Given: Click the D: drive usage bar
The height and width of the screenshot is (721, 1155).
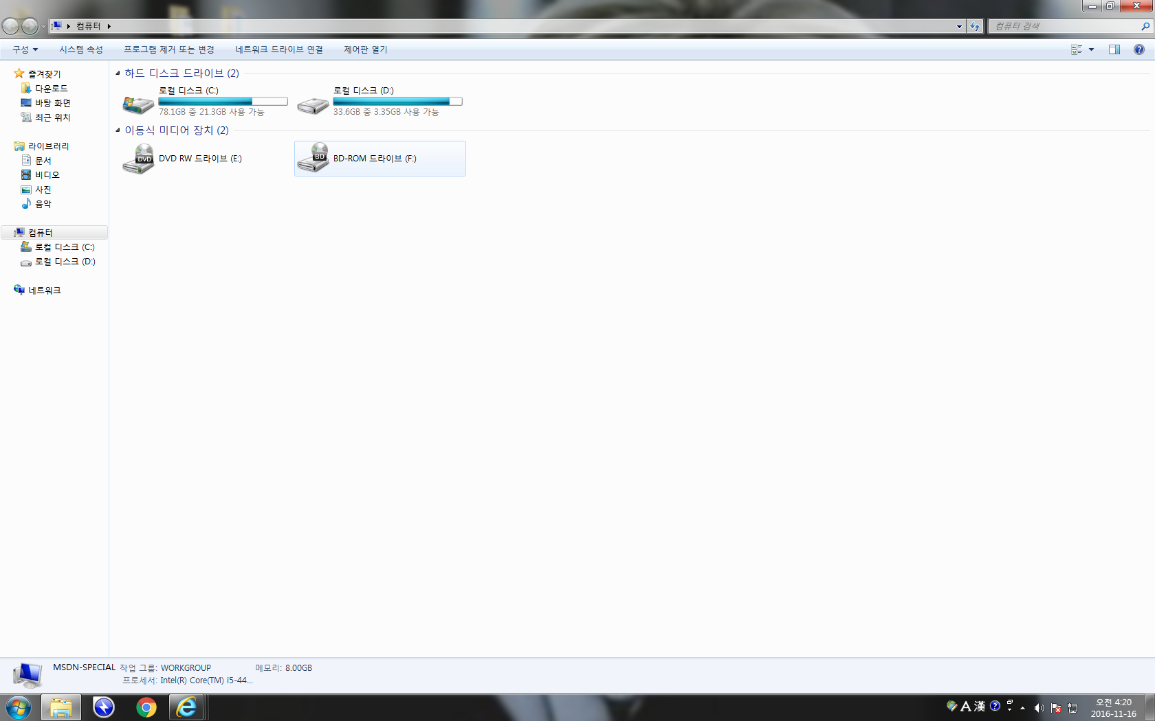Looking at the screenshot, I should (397, 102).
